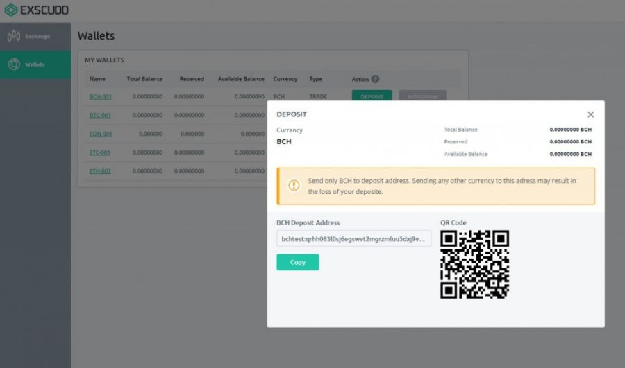This screenshot has height=368, width=625.
Task: Click the Currency column header
Action: [285, 79]
